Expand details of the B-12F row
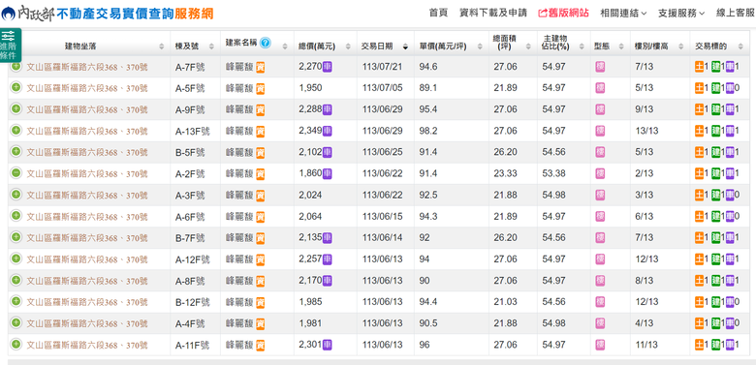The image size is (756, 365). pyautogui.click(x=16, y=301)
